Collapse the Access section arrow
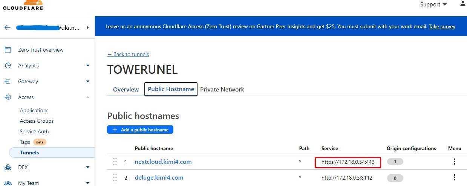This screenshot has height=186, width=467. 88,97
